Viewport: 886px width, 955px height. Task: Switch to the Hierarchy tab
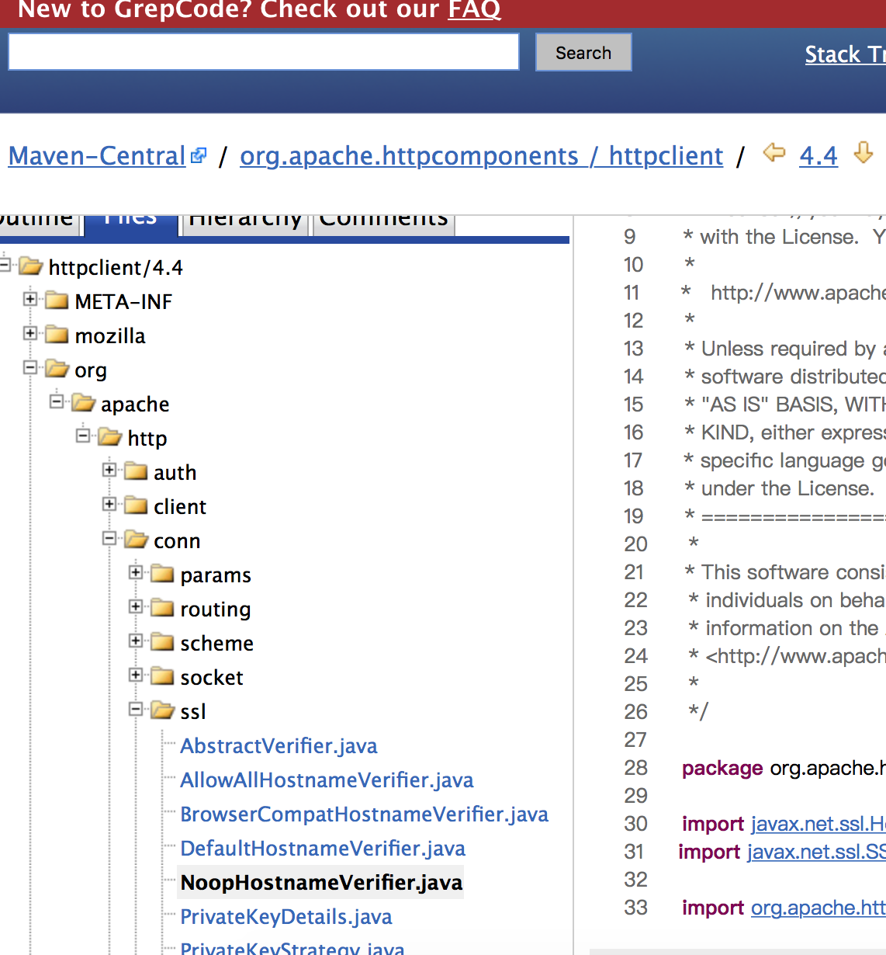[x=245, y=220]
